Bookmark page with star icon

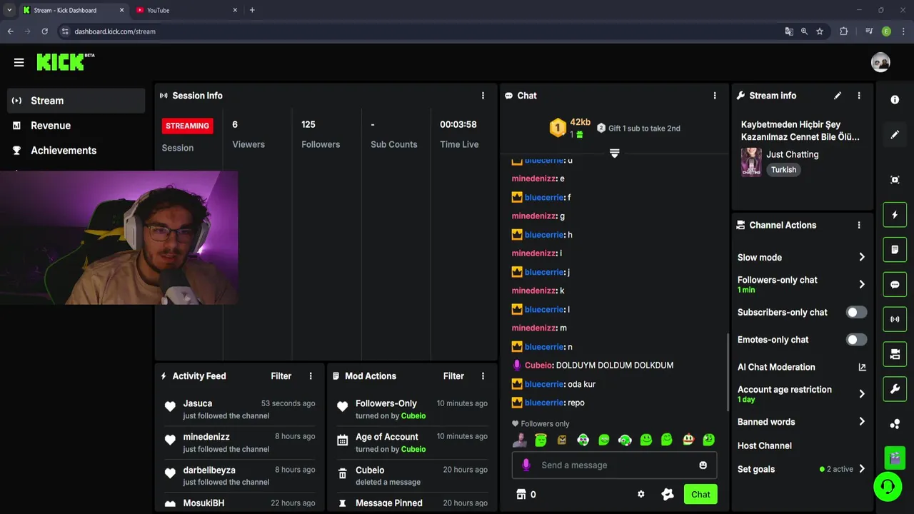click(x=820, y=31)
